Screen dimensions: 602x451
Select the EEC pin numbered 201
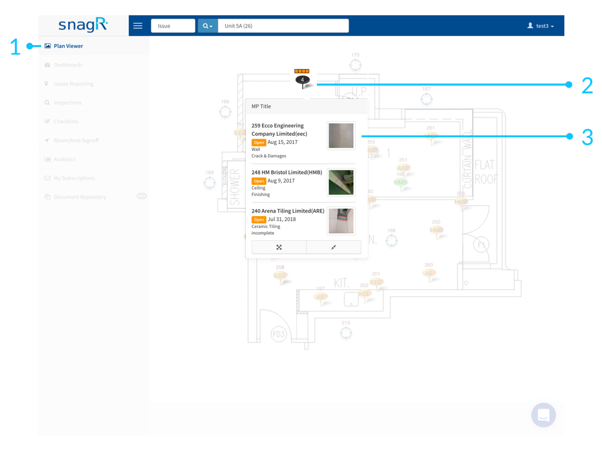click(376, 282)
